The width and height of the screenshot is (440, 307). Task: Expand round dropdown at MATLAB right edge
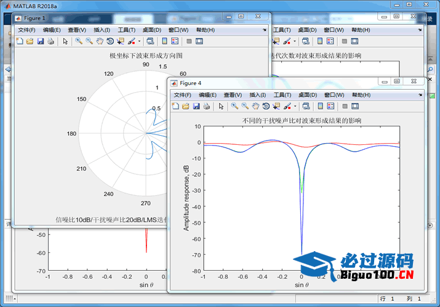430,225
